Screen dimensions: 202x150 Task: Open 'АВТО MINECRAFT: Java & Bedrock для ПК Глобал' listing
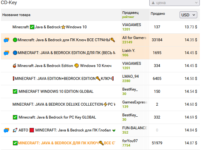[x=64, y=130]
